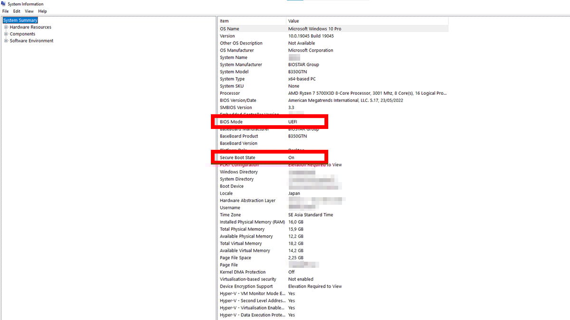The image size is (570, 320).
Task: Open the Edit menu
Action: click(17, 11)
